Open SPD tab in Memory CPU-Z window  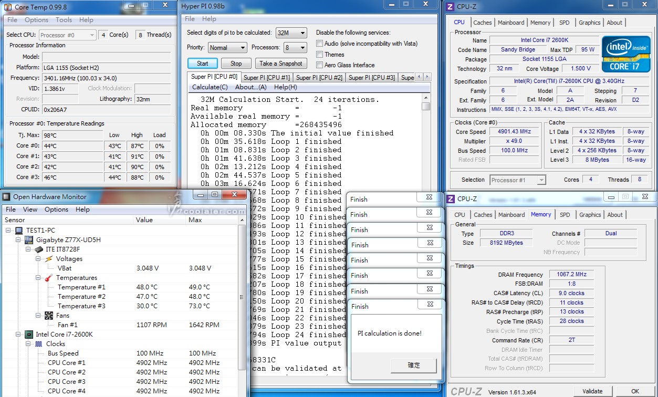(x=565, y=215)
